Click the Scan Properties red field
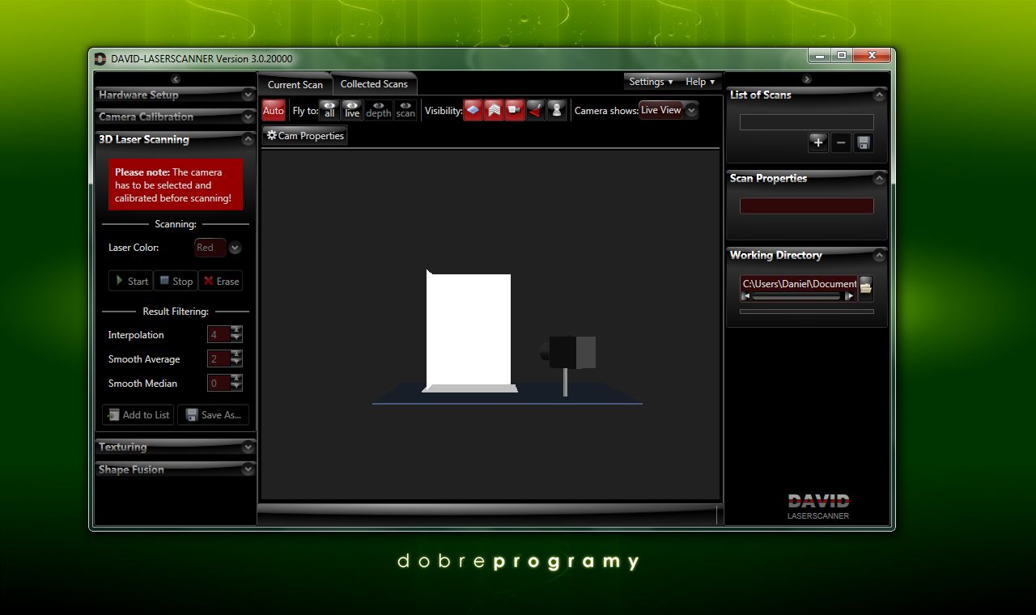Screen dimensions: 1036x615 coord(807,206)
